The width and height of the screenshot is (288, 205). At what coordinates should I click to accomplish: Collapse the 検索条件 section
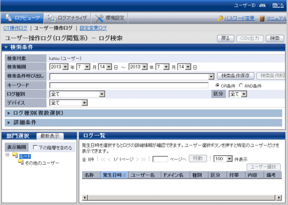pyautogui.click(x=6, y=48)
